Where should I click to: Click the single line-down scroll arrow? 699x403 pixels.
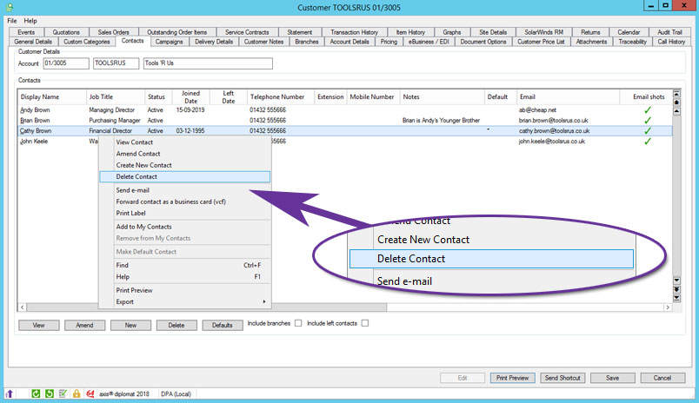(x=676, y=281)
